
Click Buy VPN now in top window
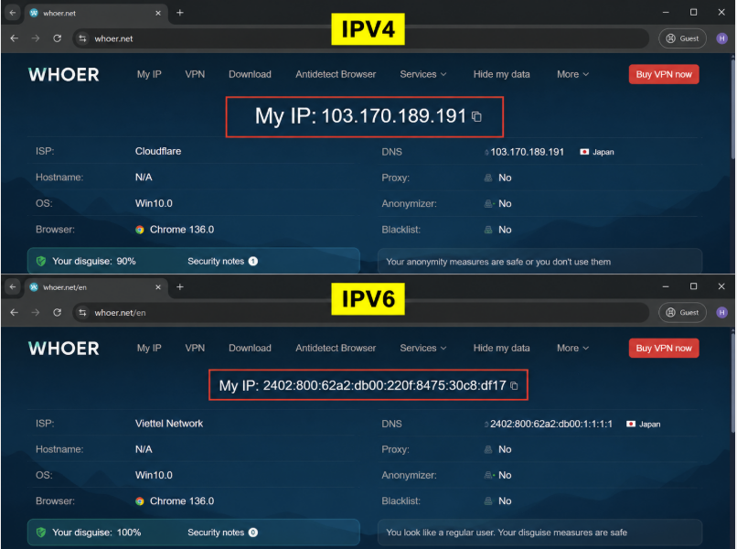pyautogui.click(x=664, y=74)
